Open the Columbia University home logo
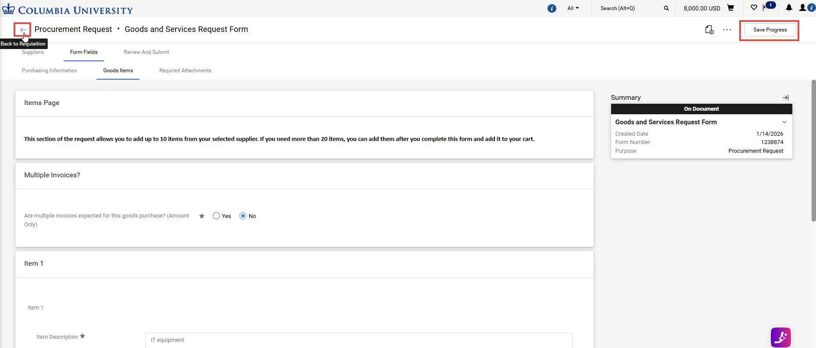Image resolution: width=816 pixels, height=348 pixels. tap(68, 9)
